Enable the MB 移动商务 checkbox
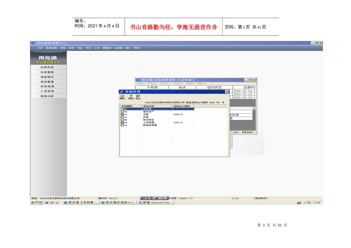 coord(122,120)
